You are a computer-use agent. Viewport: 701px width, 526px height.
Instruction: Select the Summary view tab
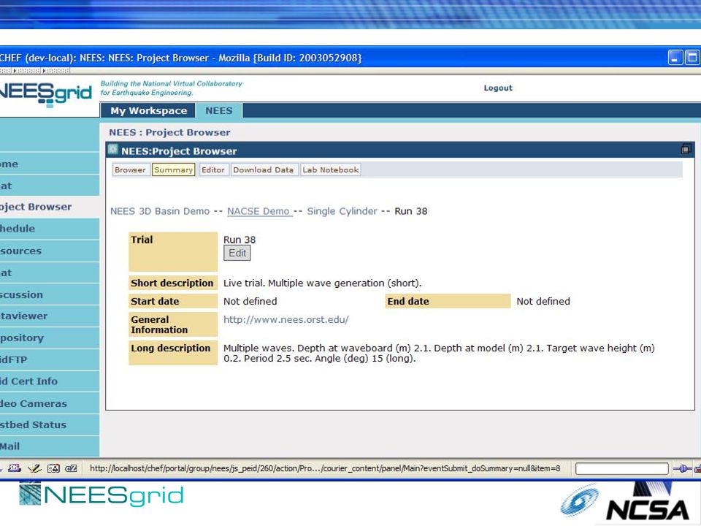174,170
